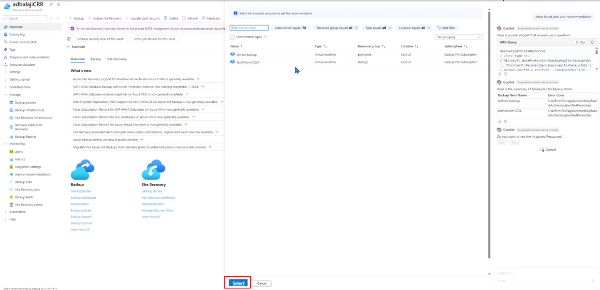This screenshot has width=600, height=290.
Task: Expand the Protected items sidebar section
Action: pyautogui.click(x=5, y=87)
